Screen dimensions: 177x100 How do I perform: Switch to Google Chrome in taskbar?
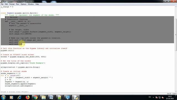point(36,97)
